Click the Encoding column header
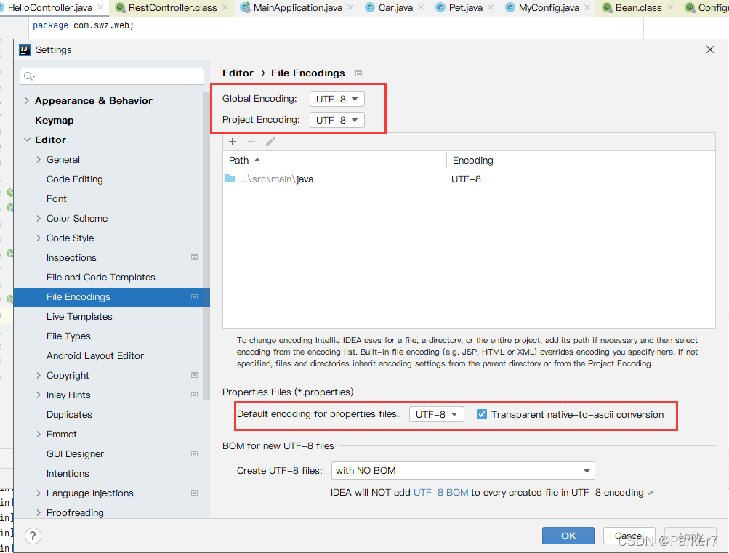729x553 pixels. 581,161
